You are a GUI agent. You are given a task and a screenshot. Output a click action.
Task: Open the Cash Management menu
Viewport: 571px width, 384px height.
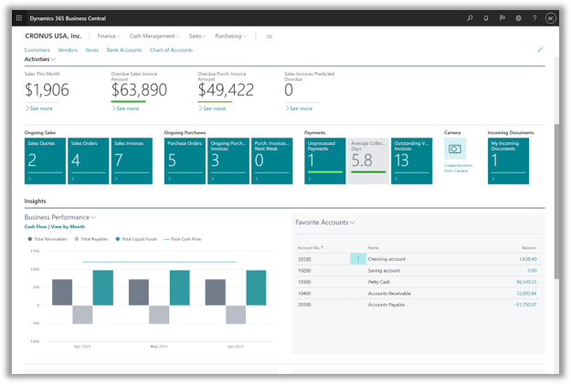pos(154,36)
